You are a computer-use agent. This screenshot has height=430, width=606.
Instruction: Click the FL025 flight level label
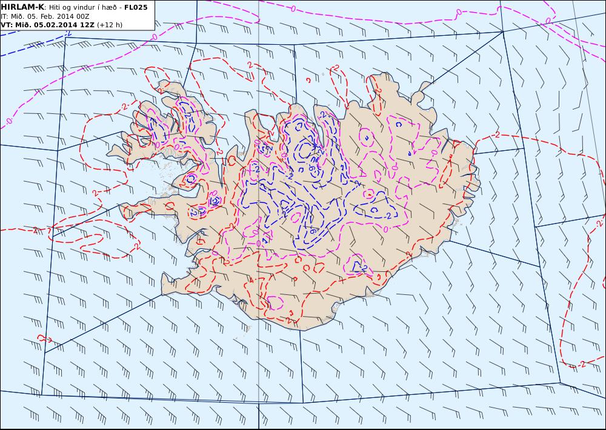136,7
